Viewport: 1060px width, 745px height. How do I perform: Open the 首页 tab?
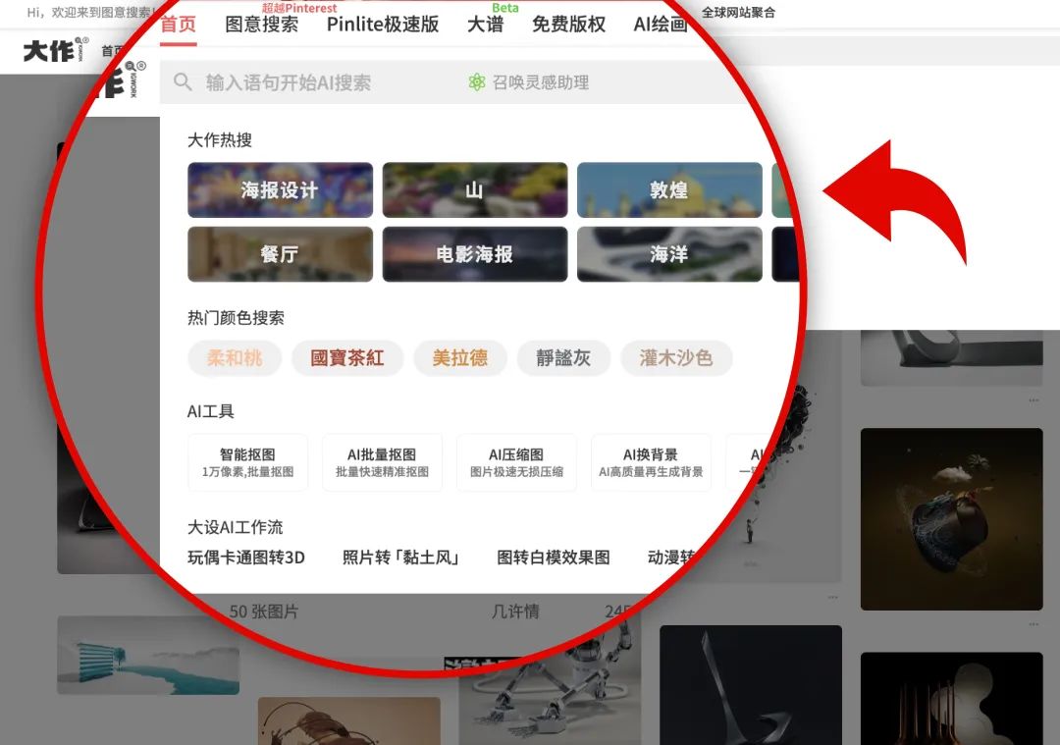tap(179, 25)
